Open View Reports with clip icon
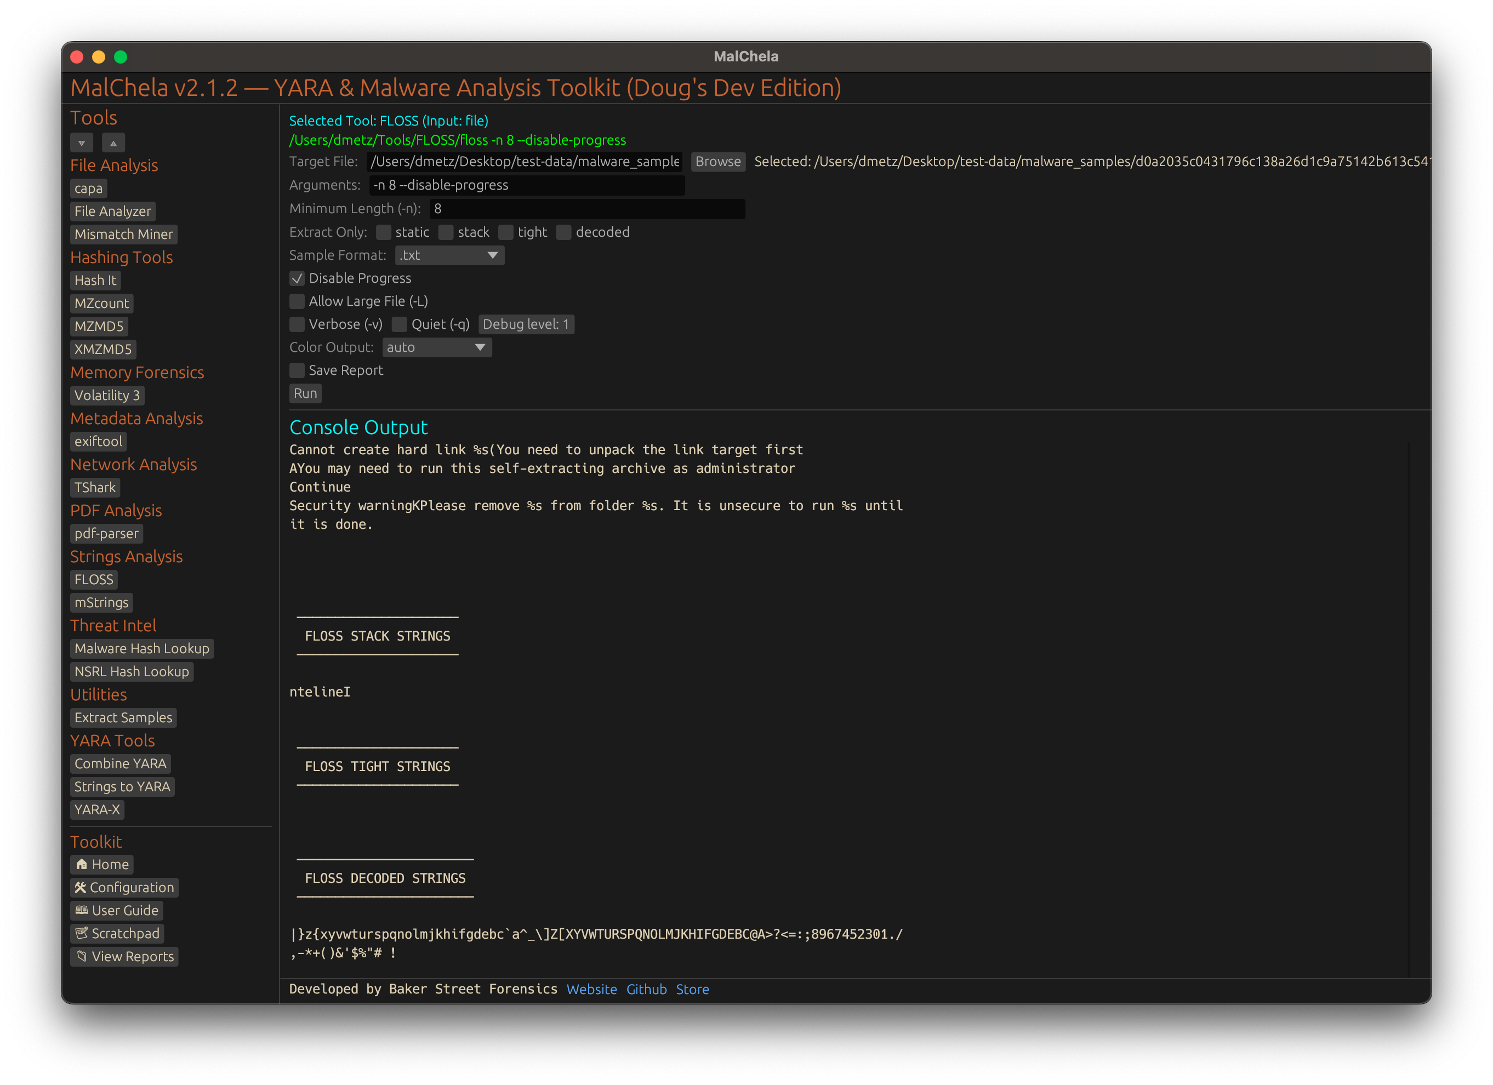This screenshot has width=1493, height=1085. [124, 957]
